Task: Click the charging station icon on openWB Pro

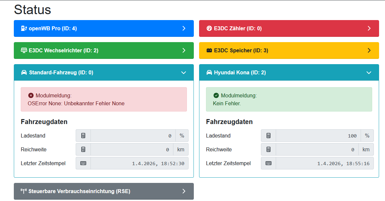Action: (24, 29)
